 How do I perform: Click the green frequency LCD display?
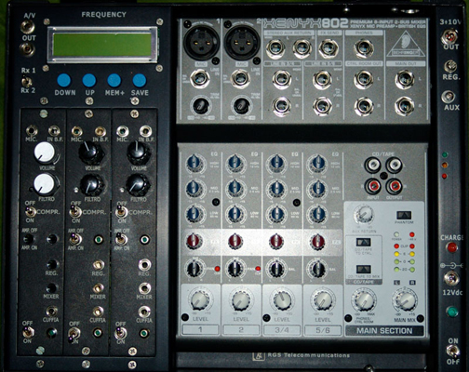point(102,45)
